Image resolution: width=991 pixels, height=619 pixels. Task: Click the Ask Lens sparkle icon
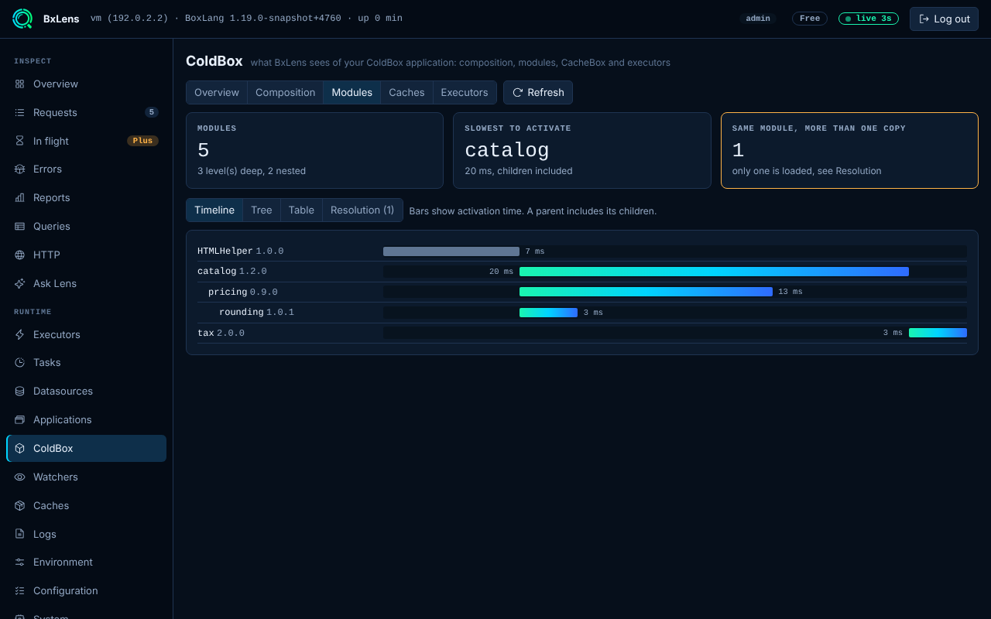click(x=20, y=283)
